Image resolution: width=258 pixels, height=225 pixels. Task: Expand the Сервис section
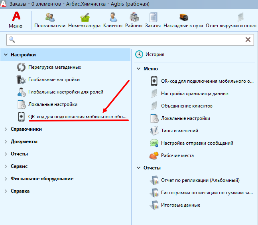coord(6,166)
